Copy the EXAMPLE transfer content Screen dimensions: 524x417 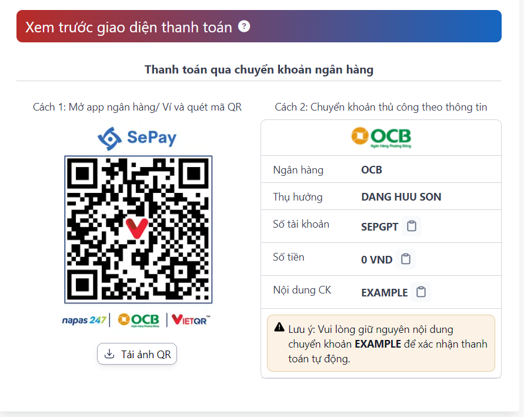point(420,292)
